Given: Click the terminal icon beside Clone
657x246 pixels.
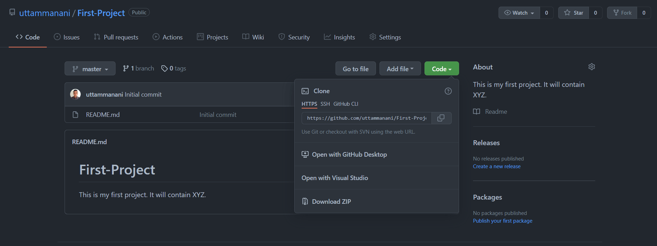Looking at the screenshot, I should (x=305, y=91).
